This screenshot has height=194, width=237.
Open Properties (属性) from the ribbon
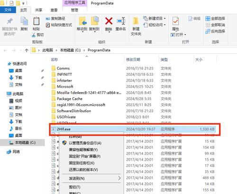[x=175, y=21]
